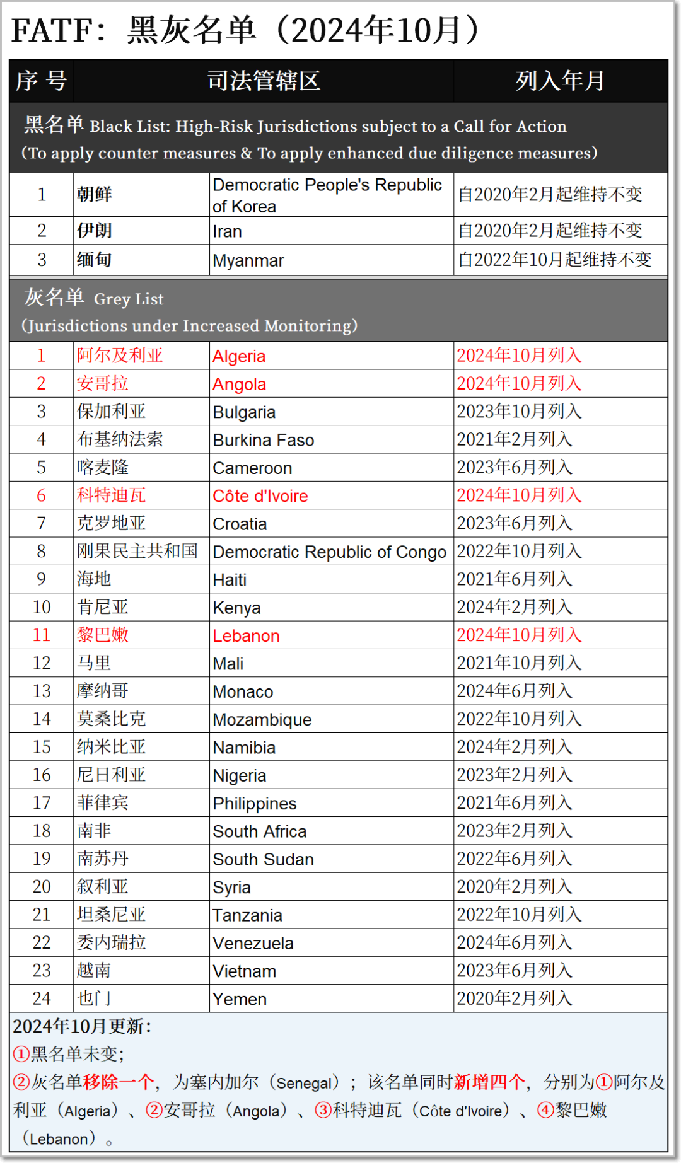Select the '列入年月' column header

coord(561,81)
